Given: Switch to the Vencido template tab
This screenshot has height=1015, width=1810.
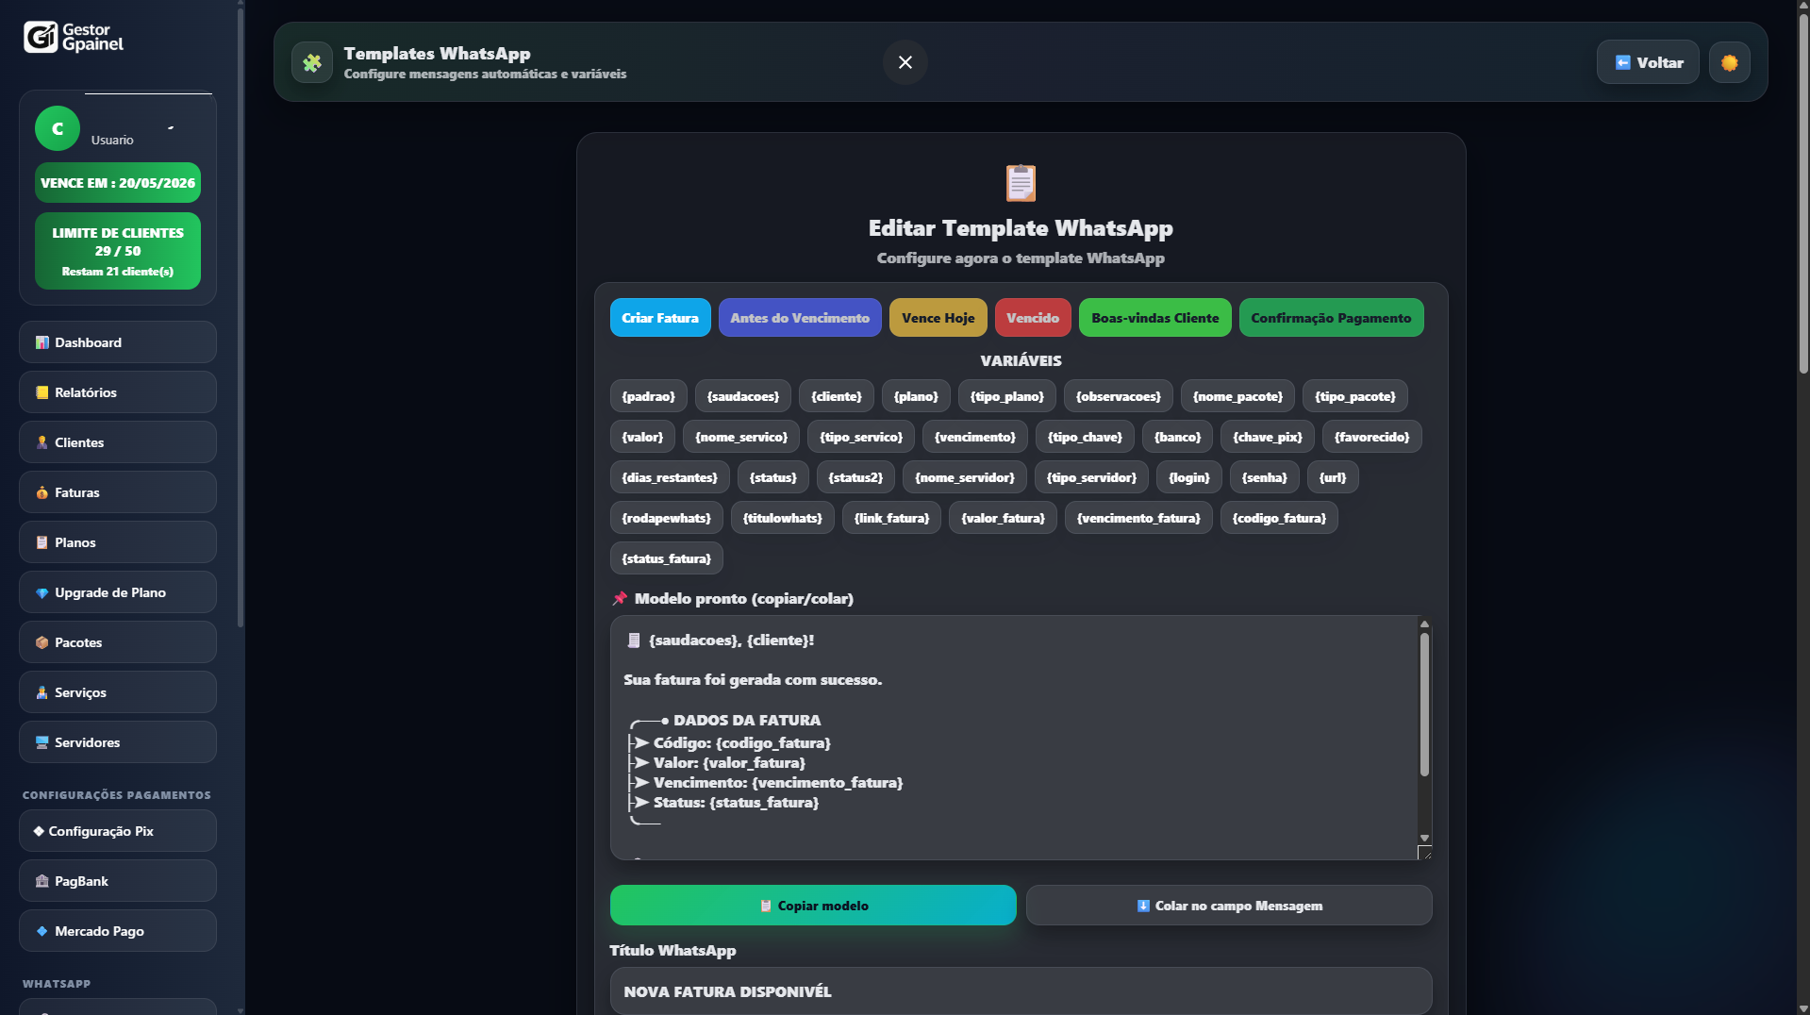Looking at the screenshot, I should click(x=1032, y=317).
